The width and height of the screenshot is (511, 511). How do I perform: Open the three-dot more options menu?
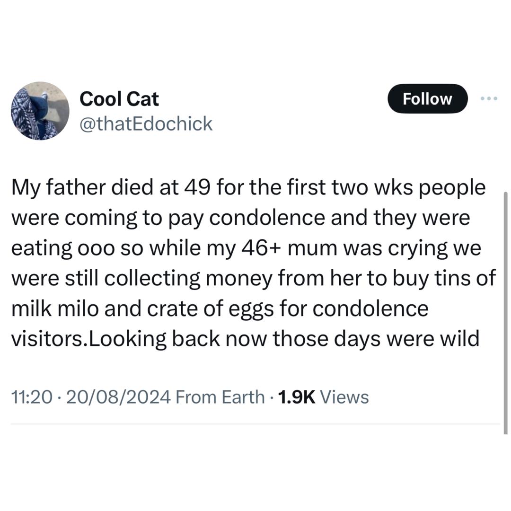(488, 99)
